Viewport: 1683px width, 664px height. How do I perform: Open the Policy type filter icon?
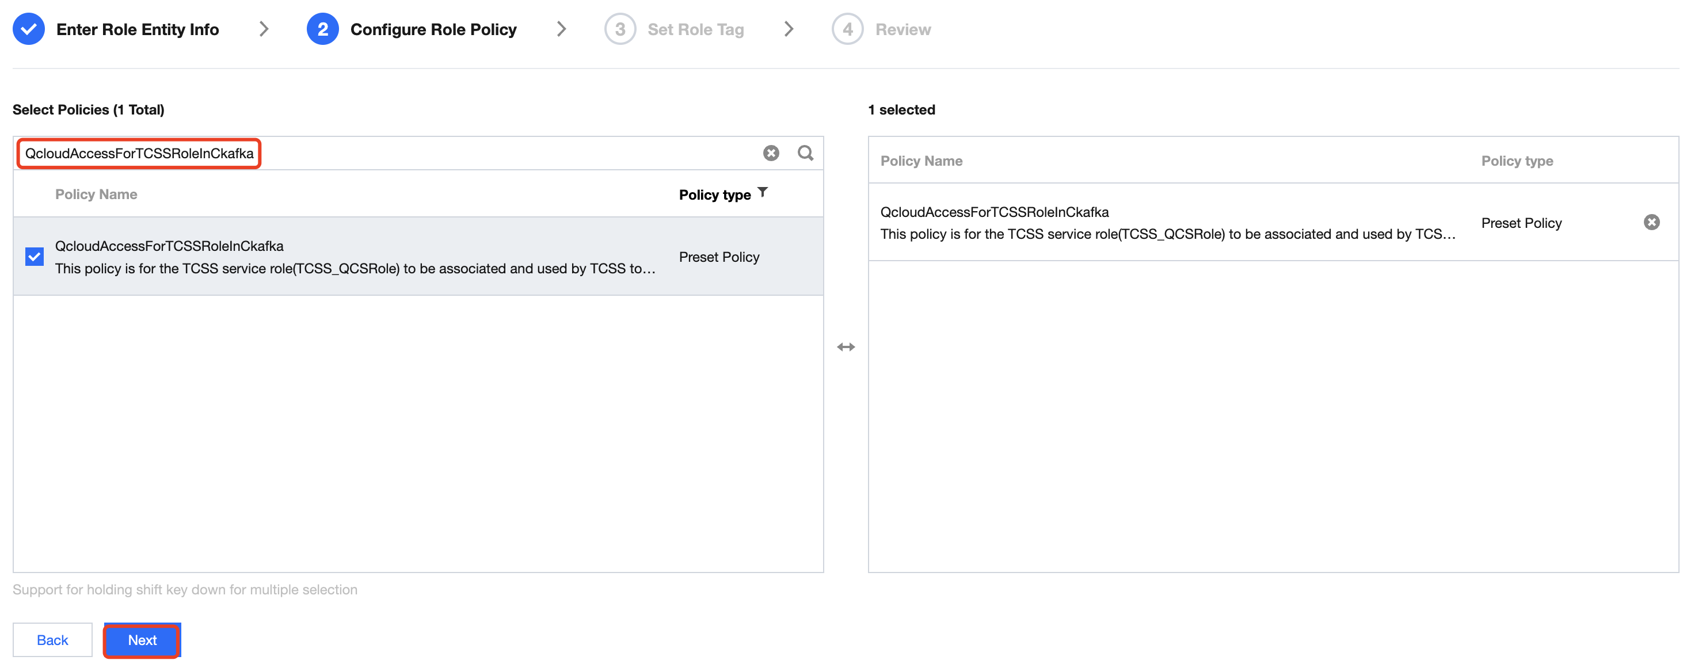pos(762,193)
